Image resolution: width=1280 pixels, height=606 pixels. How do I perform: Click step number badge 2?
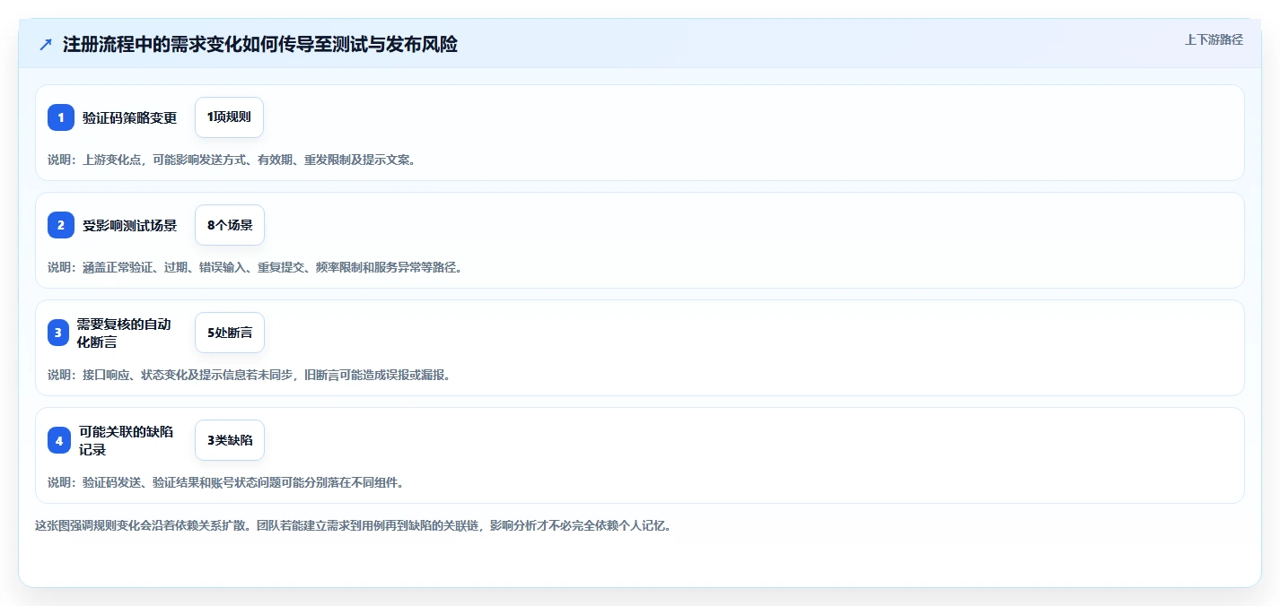pyautogui.click(x=61, y=225)
